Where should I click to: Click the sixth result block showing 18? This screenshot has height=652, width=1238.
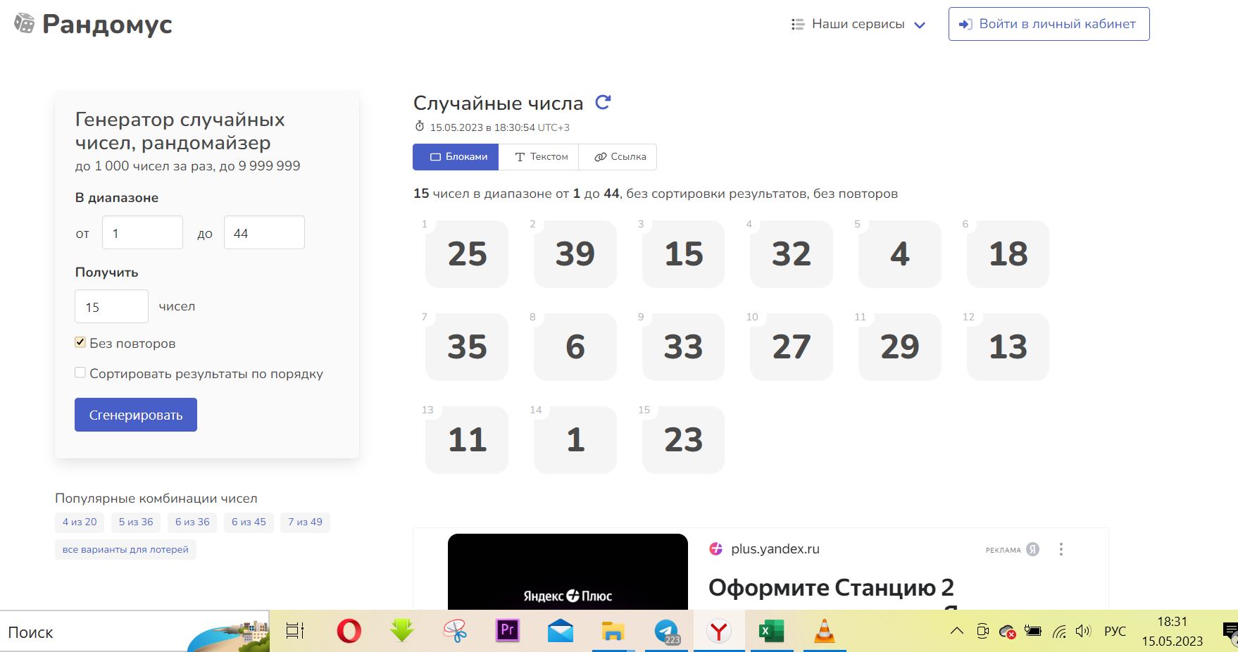click(1008, 254)
